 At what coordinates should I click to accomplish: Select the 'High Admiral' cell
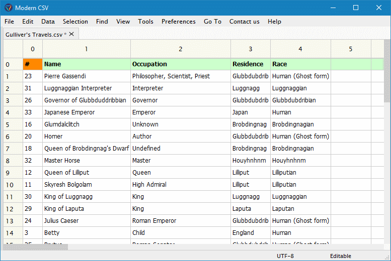click(x=181, y=185)
